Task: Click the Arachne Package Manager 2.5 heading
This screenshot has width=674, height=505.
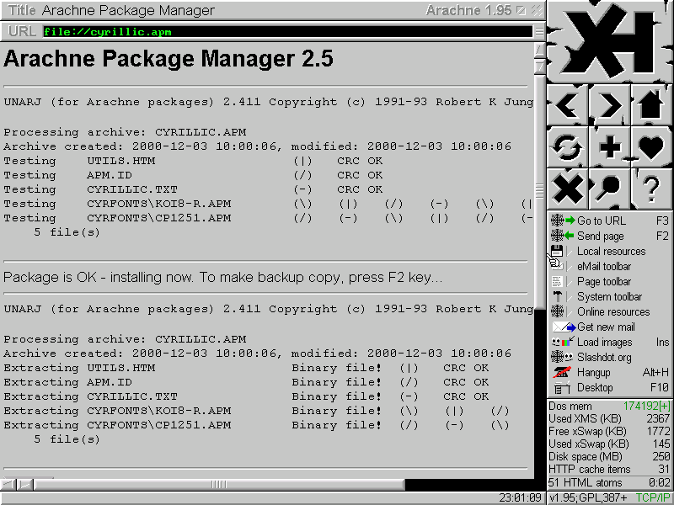Action: [x=168, y=59]
